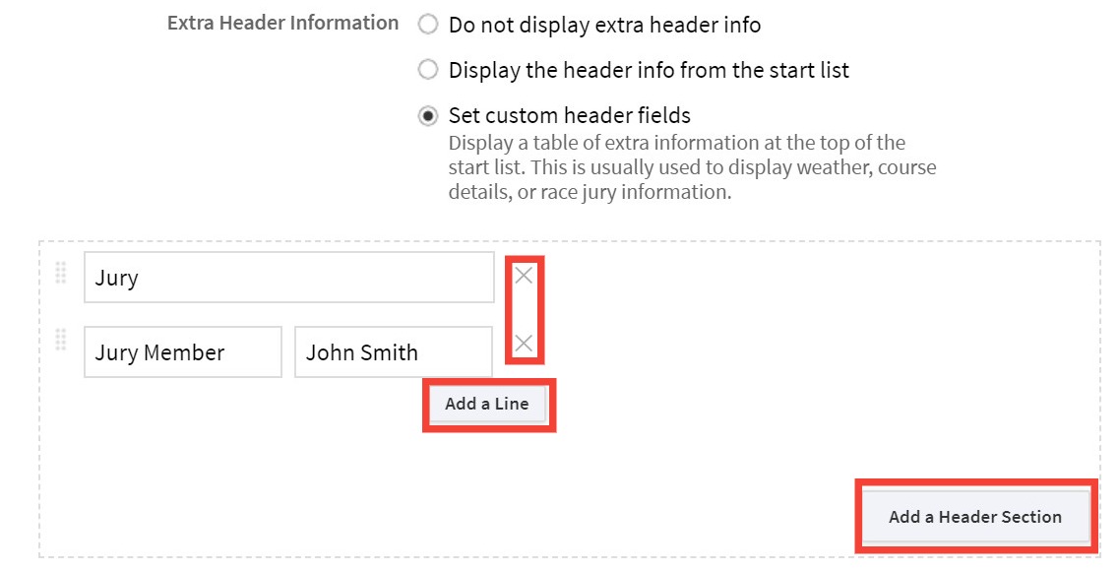
Task: Click the currently selected custom header radio
Action: [x=427, y=114]
